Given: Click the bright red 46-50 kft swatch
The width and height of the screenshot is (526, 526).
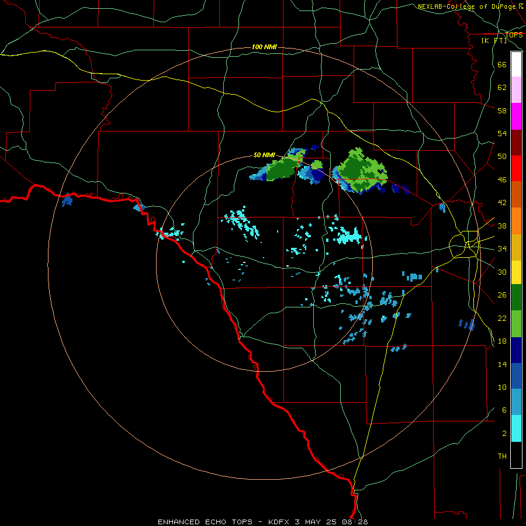Looking at the screenshot, I should click(x=516, y=168).
